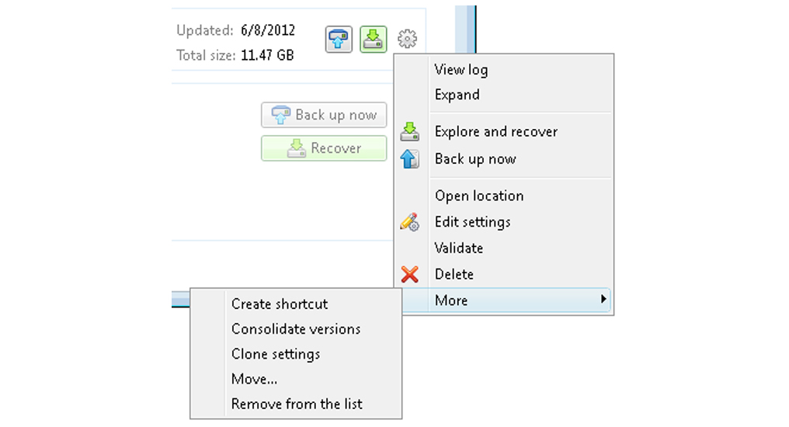
Task: Click the Explore and recover menu icon
Action: pyautogui.click(x=409, y=132)
